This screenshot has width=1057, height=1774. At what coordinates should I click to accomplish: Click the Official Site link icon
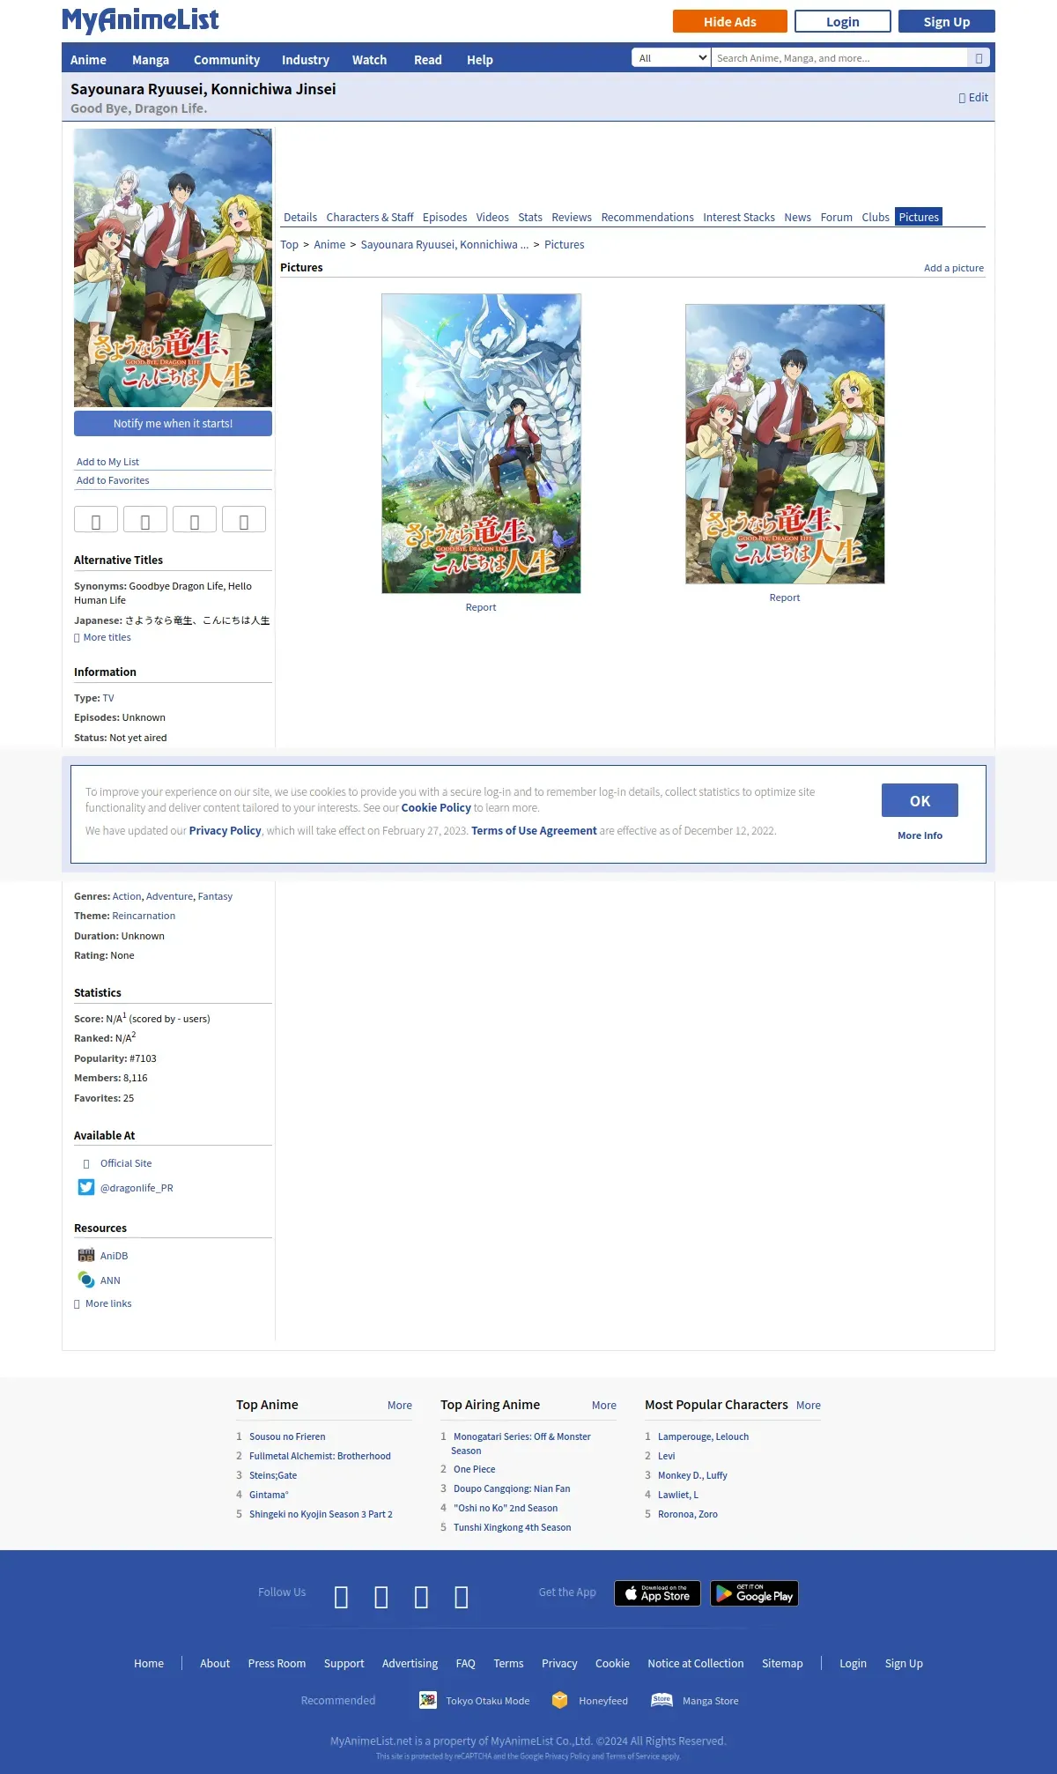click(86, 1164)
